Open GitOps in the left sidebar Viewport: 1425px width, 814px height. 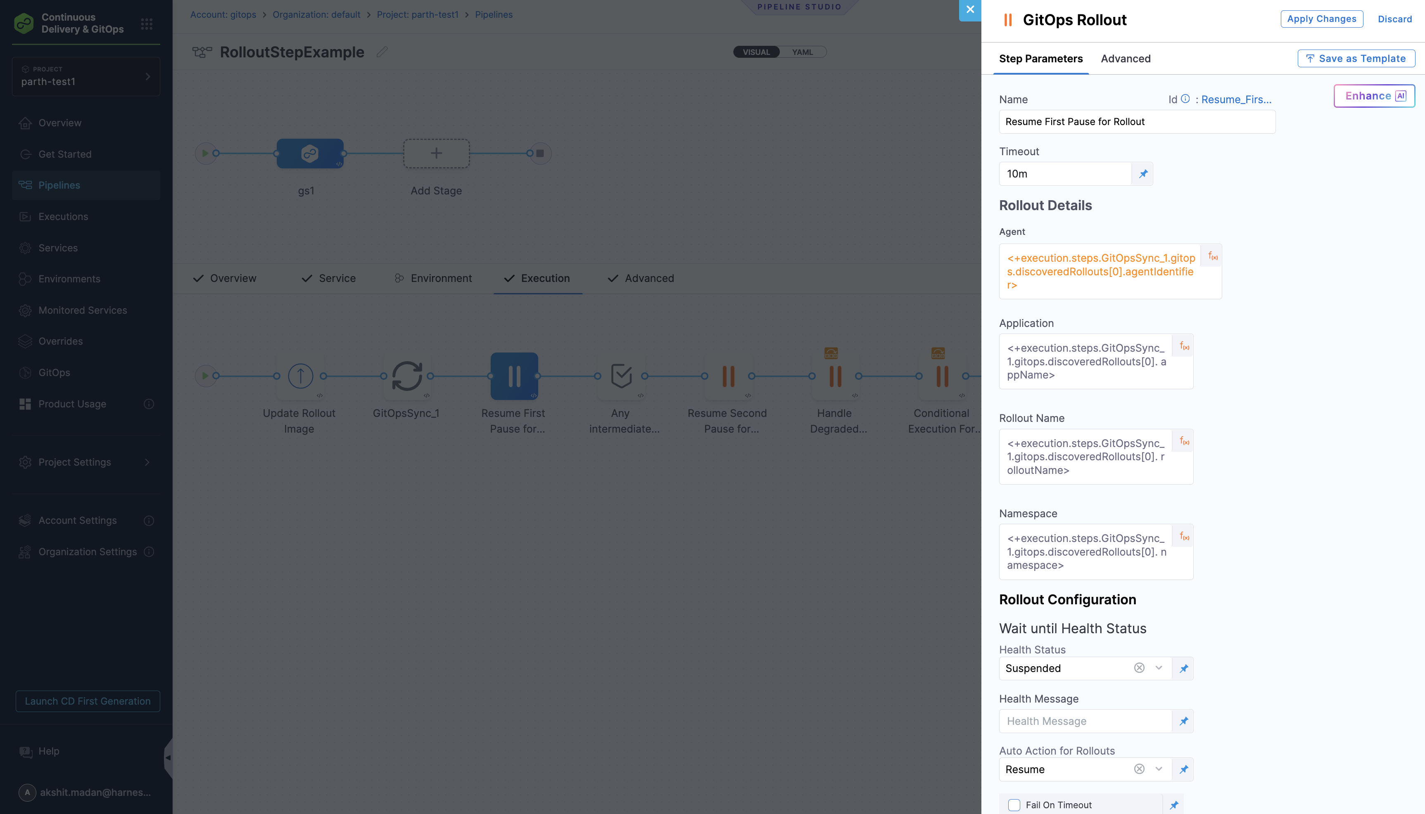tap(54, 372)
